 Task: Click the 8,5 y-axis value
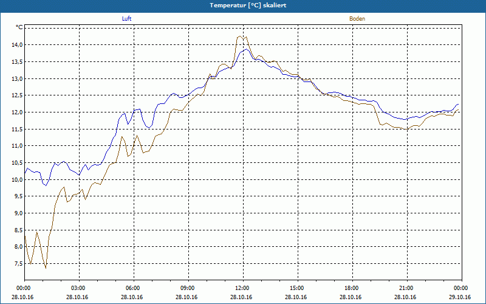tap(19, 230)
